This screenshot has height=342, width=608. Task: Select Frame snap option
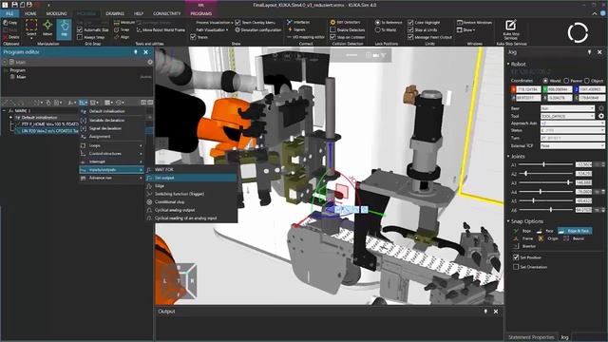(x=523, y=238)
